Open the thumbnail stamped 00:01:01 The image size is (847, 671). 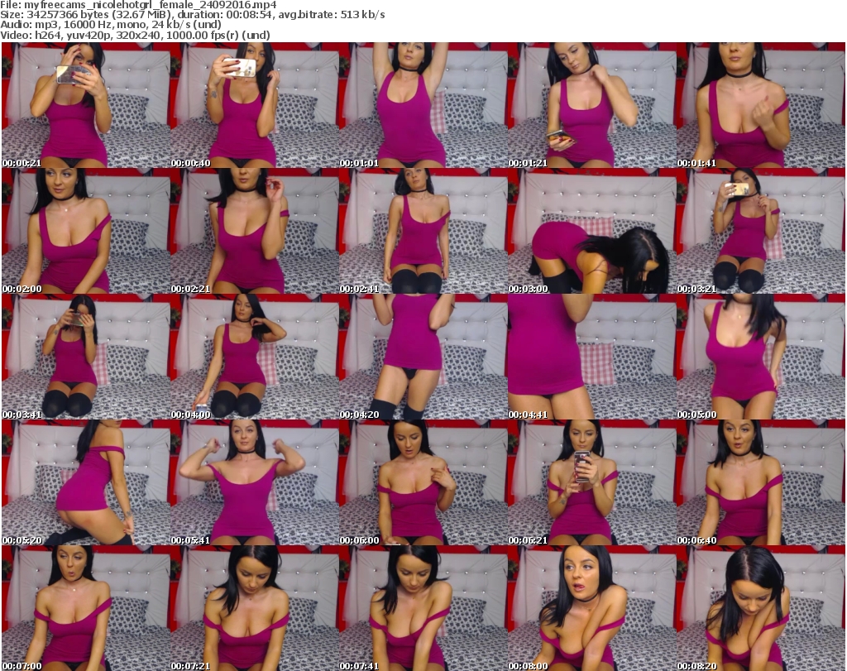coord(423,105)
